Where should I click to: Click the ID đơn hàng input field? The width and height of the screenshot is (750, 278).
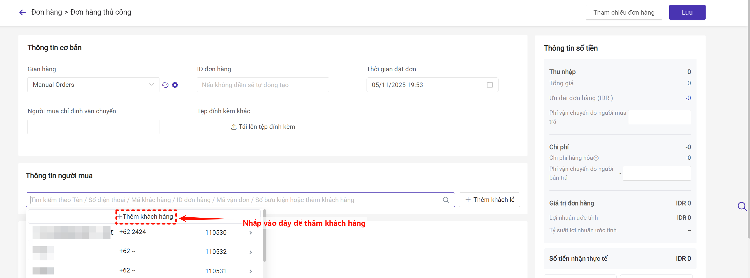(x=262, y=85)
